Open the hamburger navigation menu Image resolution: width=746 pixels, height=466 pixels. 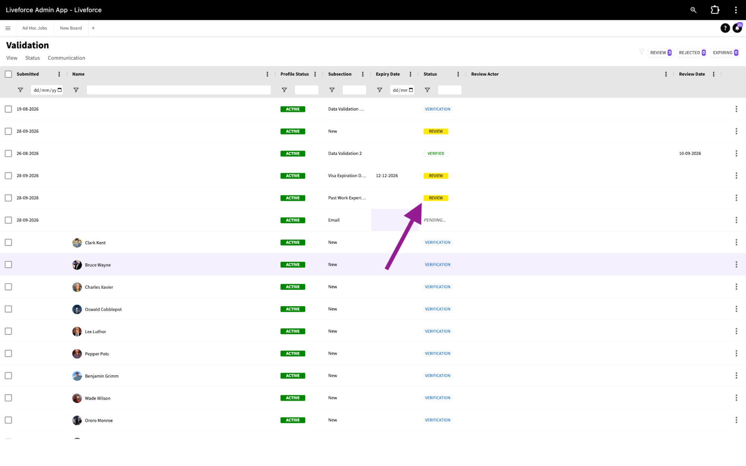click(8, 28)
